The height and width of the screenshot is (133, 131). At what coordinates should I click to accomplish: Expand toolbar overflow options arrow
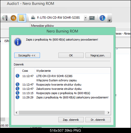point(109,20)
